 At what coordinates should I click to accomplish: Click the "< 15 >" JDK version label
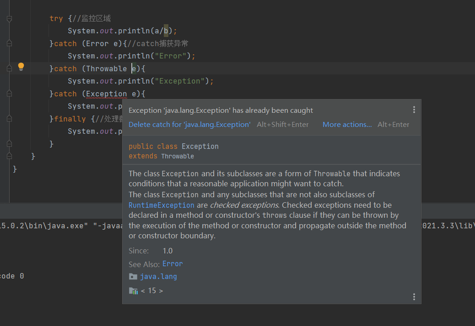click(152, 291)
